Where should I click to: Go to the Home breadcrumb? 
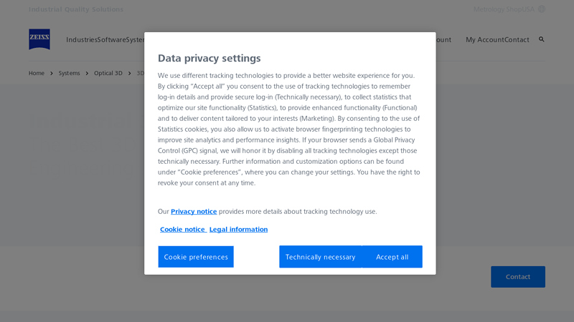[x=37, y=73]
